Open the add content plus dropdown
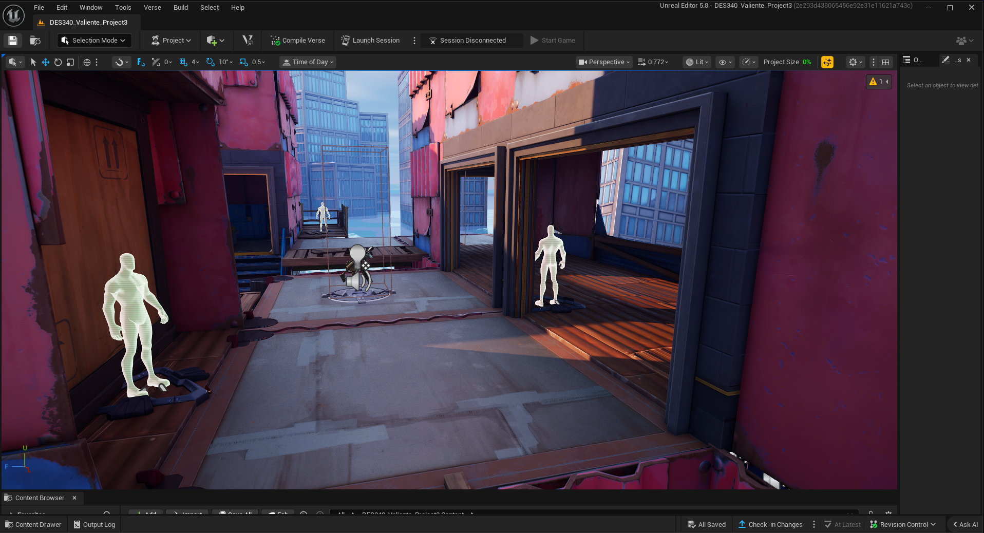This screenshot has height=533, width=984. 215,41
